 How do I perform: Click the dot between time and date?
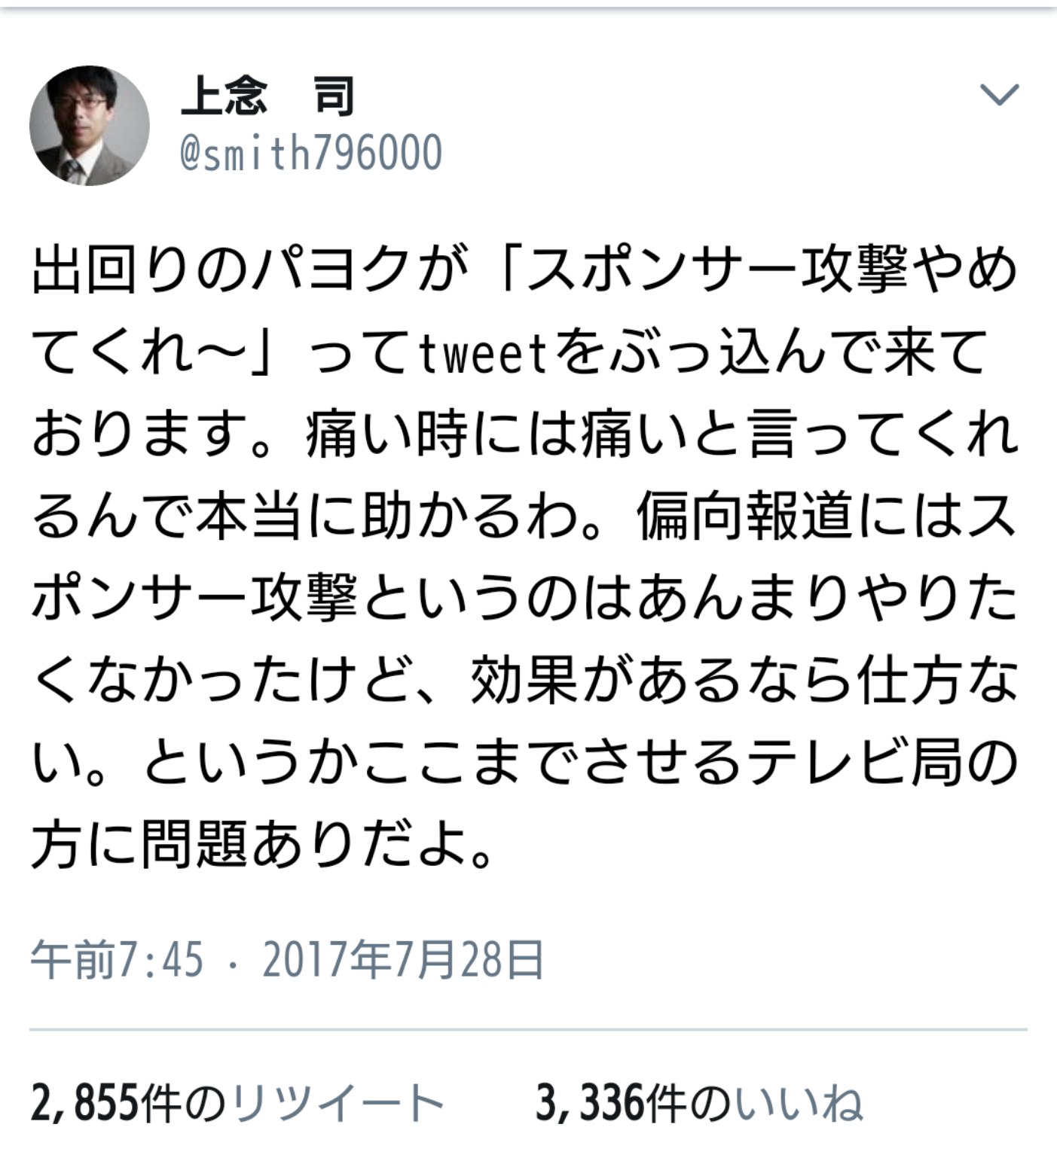[234, 962]
